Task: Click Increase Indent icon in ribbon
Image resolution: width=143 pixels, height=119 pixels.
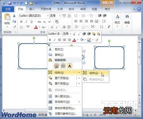Action: 105,16
